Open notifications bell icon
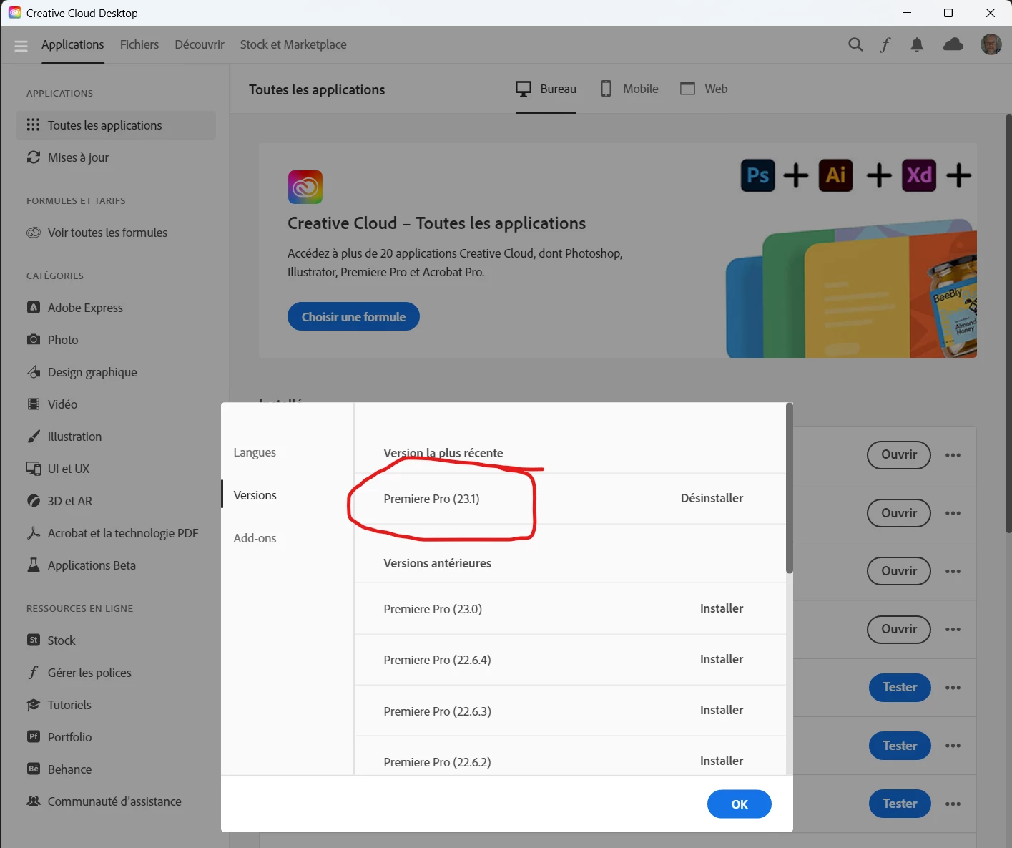This screenshot has height=848, width=1012. coord(917,44)
